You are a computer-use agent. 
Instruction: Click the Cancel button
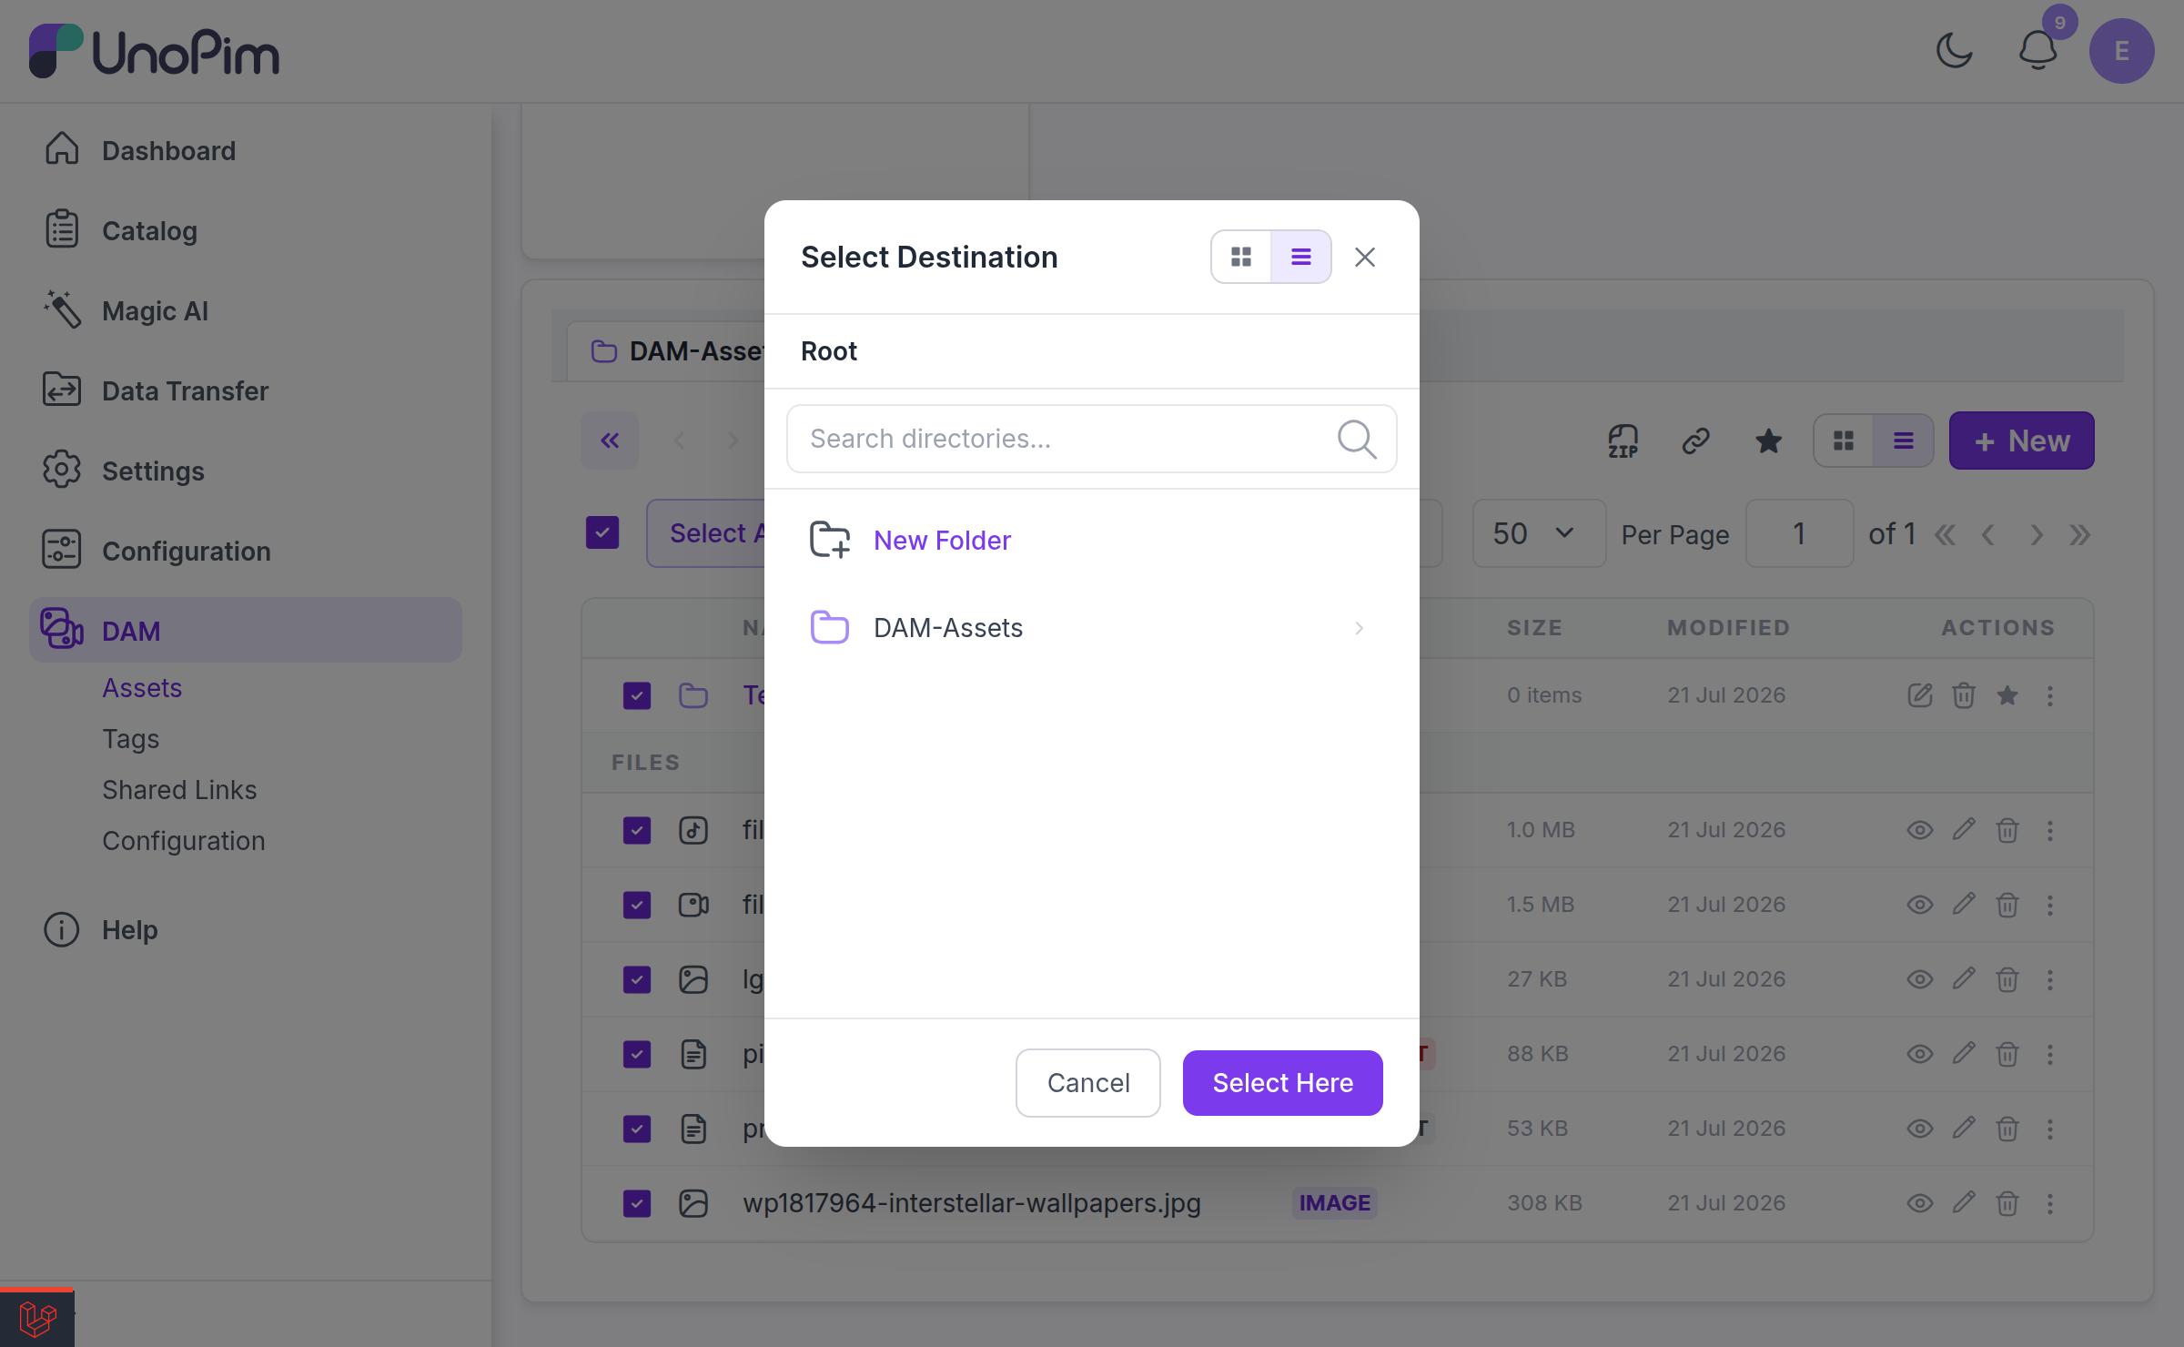click(x=1088, y=1083)
